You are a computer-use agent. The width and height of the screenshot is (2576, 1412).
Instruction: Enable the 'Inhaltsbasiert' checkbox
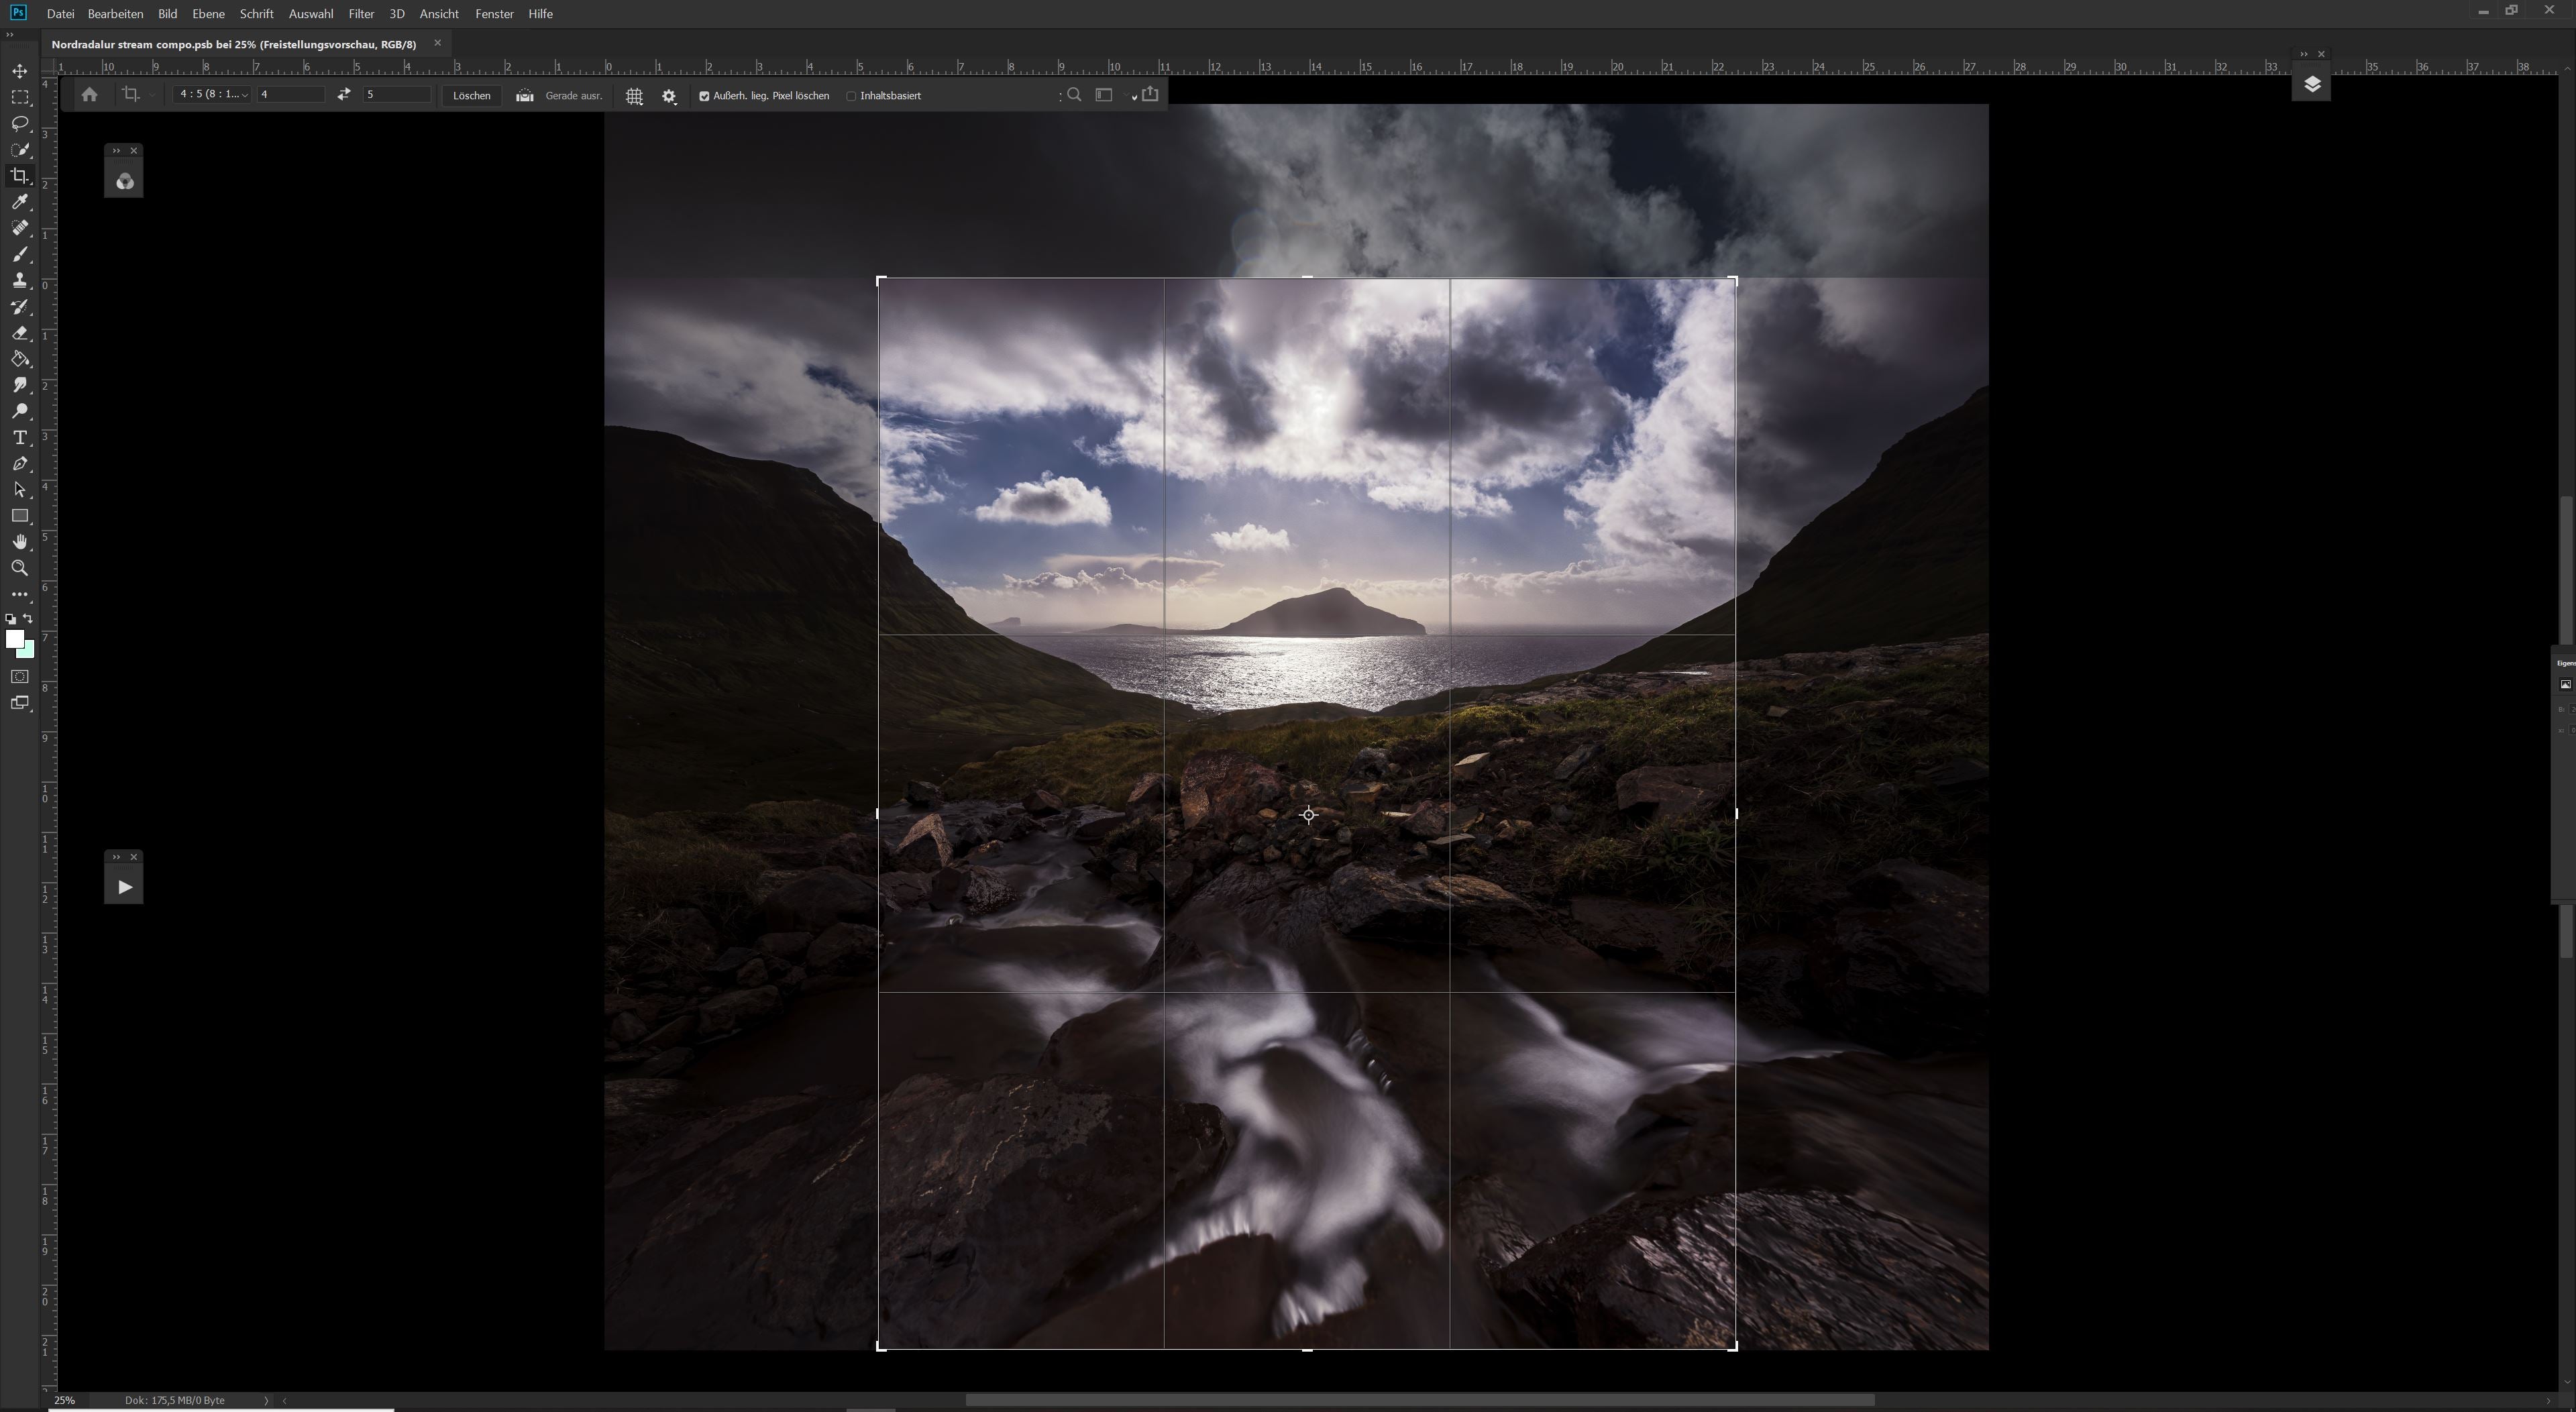(851, 95)
